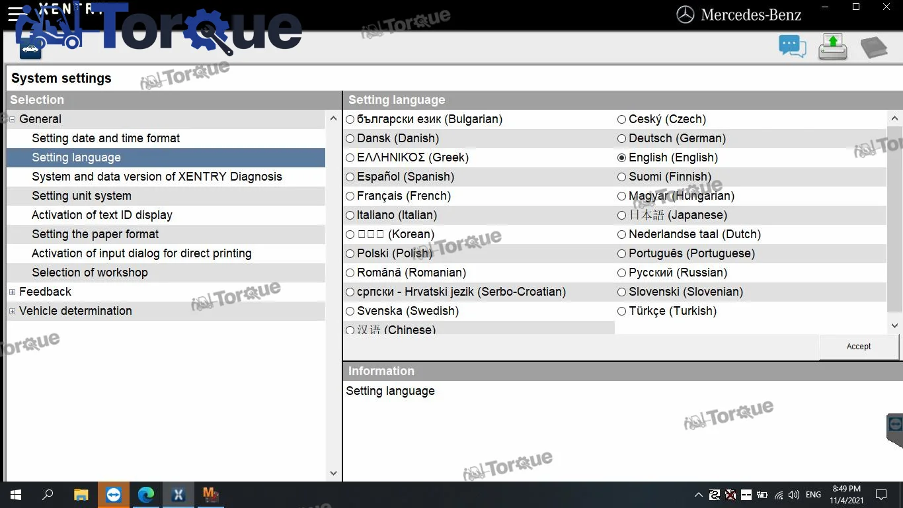
Task: Choose Italiano (Italian) language
Action: [350, 216]
